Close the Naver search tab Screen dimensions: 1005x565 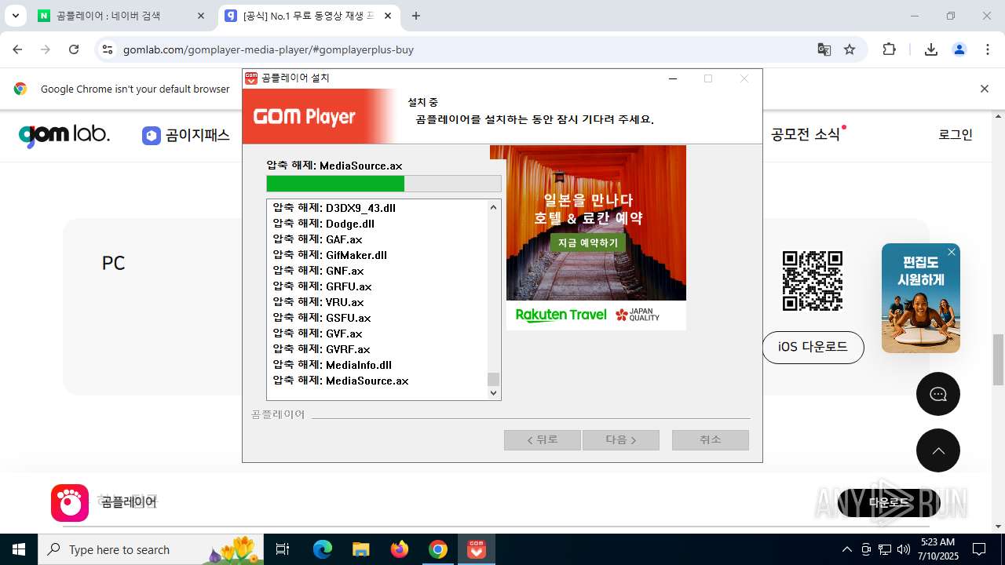tap(201, 16)
